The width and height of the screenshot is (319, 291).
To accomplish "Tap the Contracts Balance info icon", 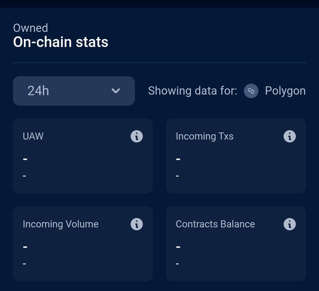I will click(x=290, y=224).
